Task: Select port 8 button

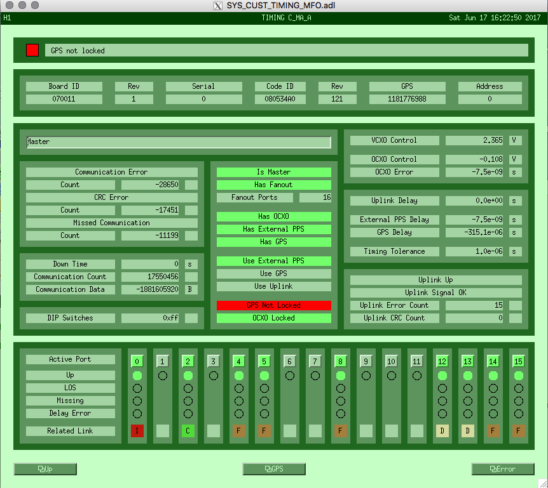Action: coord(340,361)
